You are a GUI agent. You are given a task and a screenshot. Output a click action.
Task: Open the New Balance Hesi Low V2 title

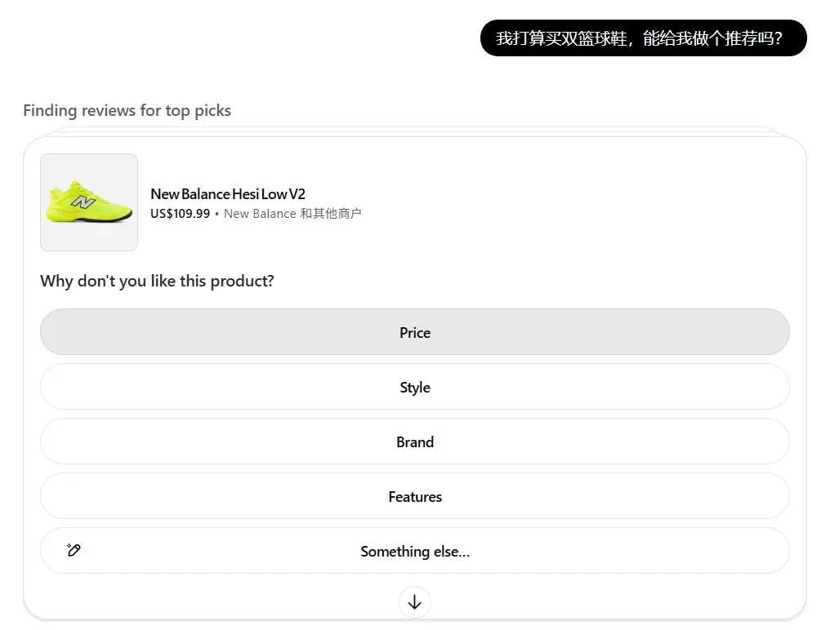coord(227,194)
